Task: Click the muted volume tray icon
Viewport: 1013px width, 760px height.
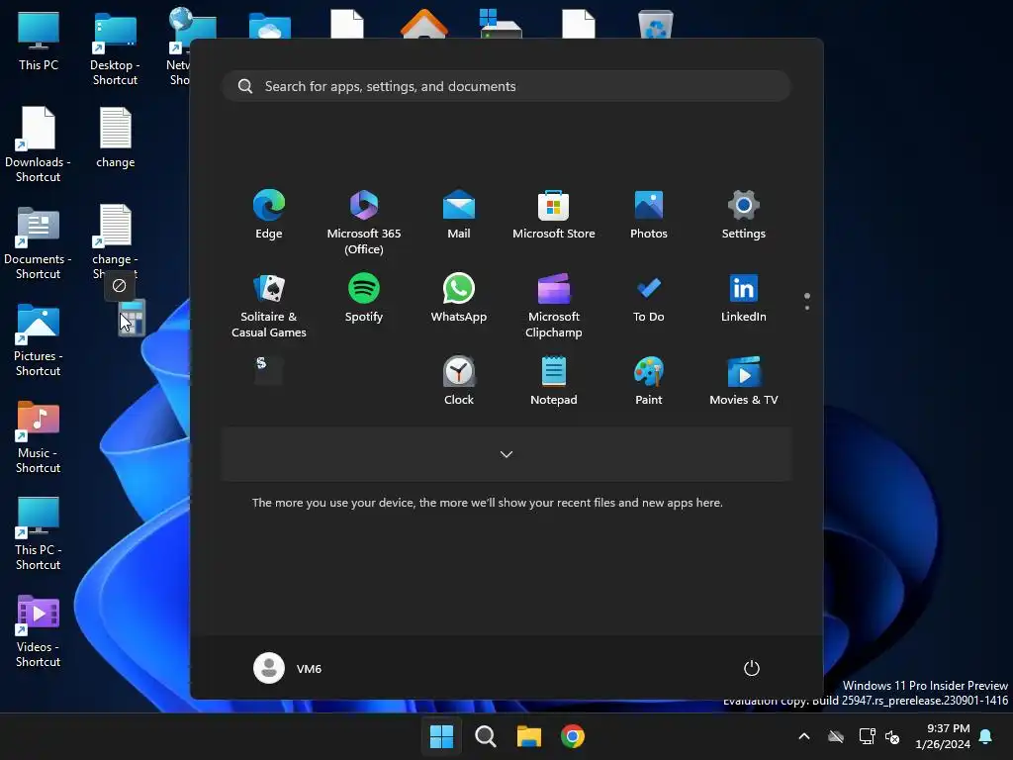Action: click(893, 736)
